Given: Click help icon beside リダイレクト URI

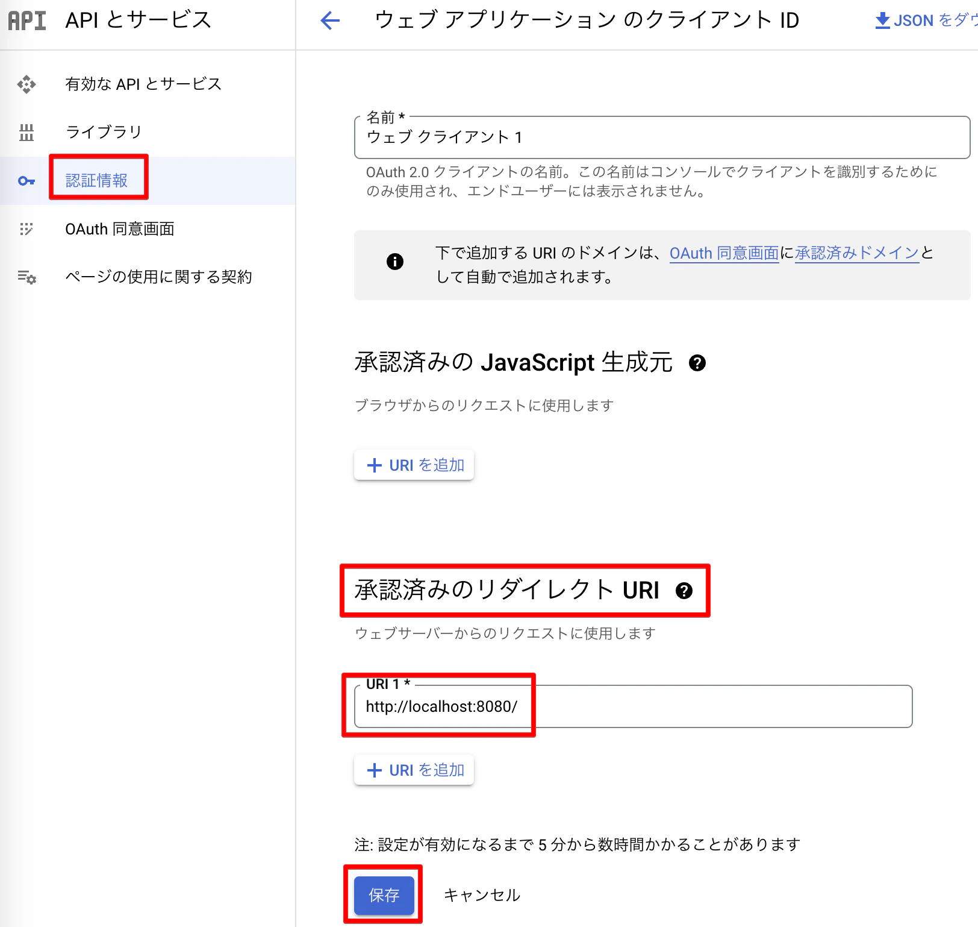Looking at the screenshot, I should (x=684, y=591).
